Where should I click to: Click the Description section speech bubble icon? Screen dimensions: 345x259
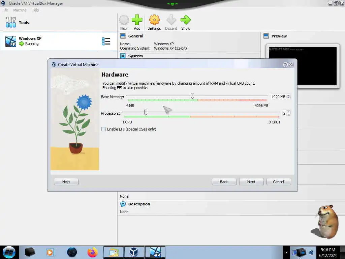[123, 204]
